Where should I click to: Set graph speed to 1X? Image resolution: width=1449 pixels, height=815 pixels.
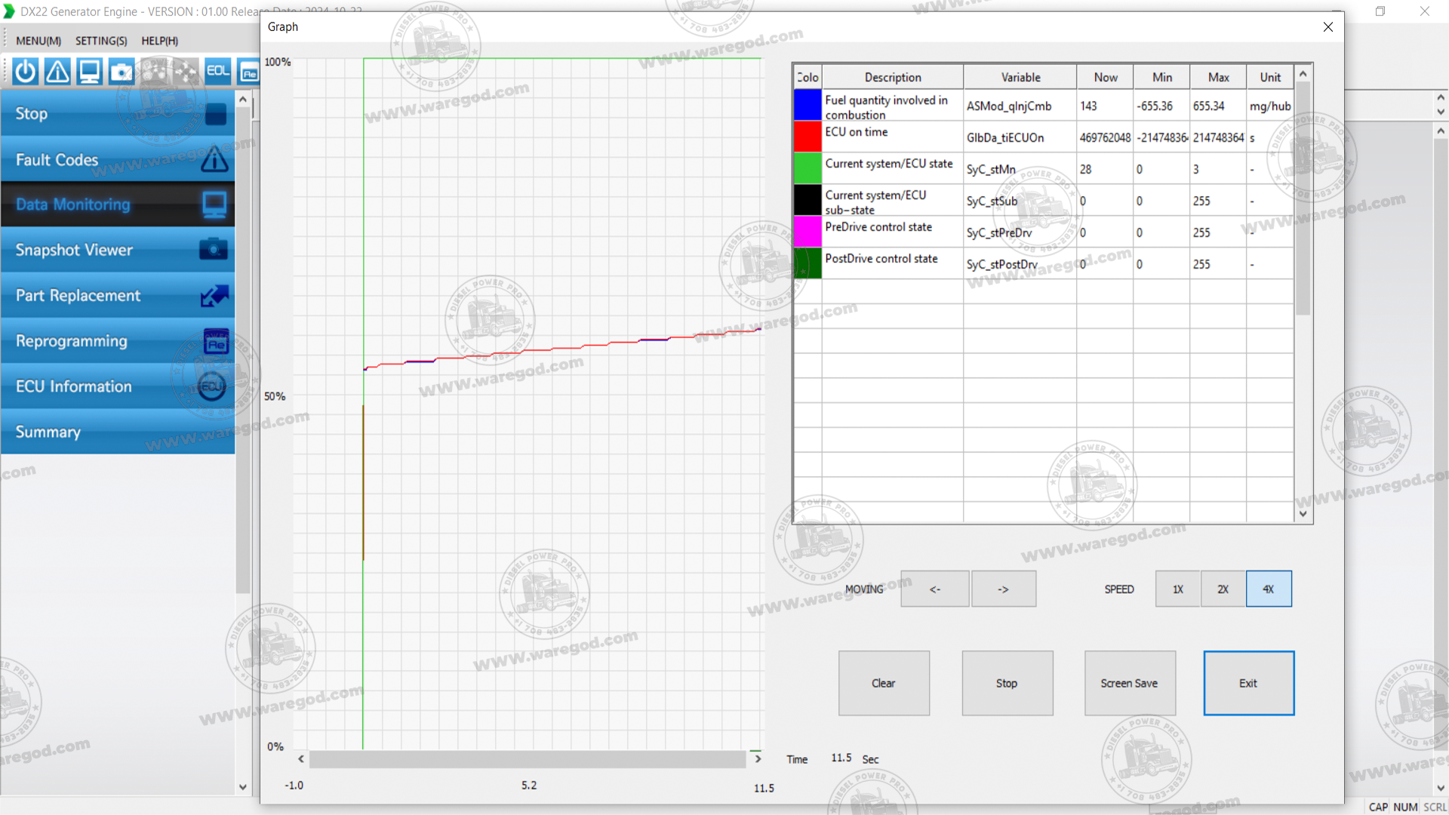point(1177,589)
